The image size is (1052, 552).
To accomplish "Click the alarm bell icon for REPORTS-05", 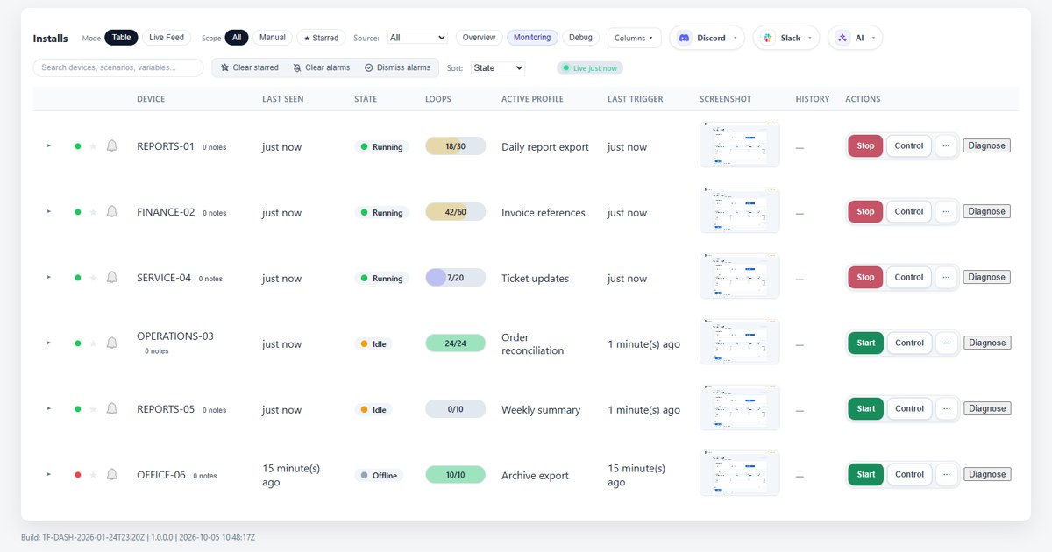I will [x=112, y=409].
